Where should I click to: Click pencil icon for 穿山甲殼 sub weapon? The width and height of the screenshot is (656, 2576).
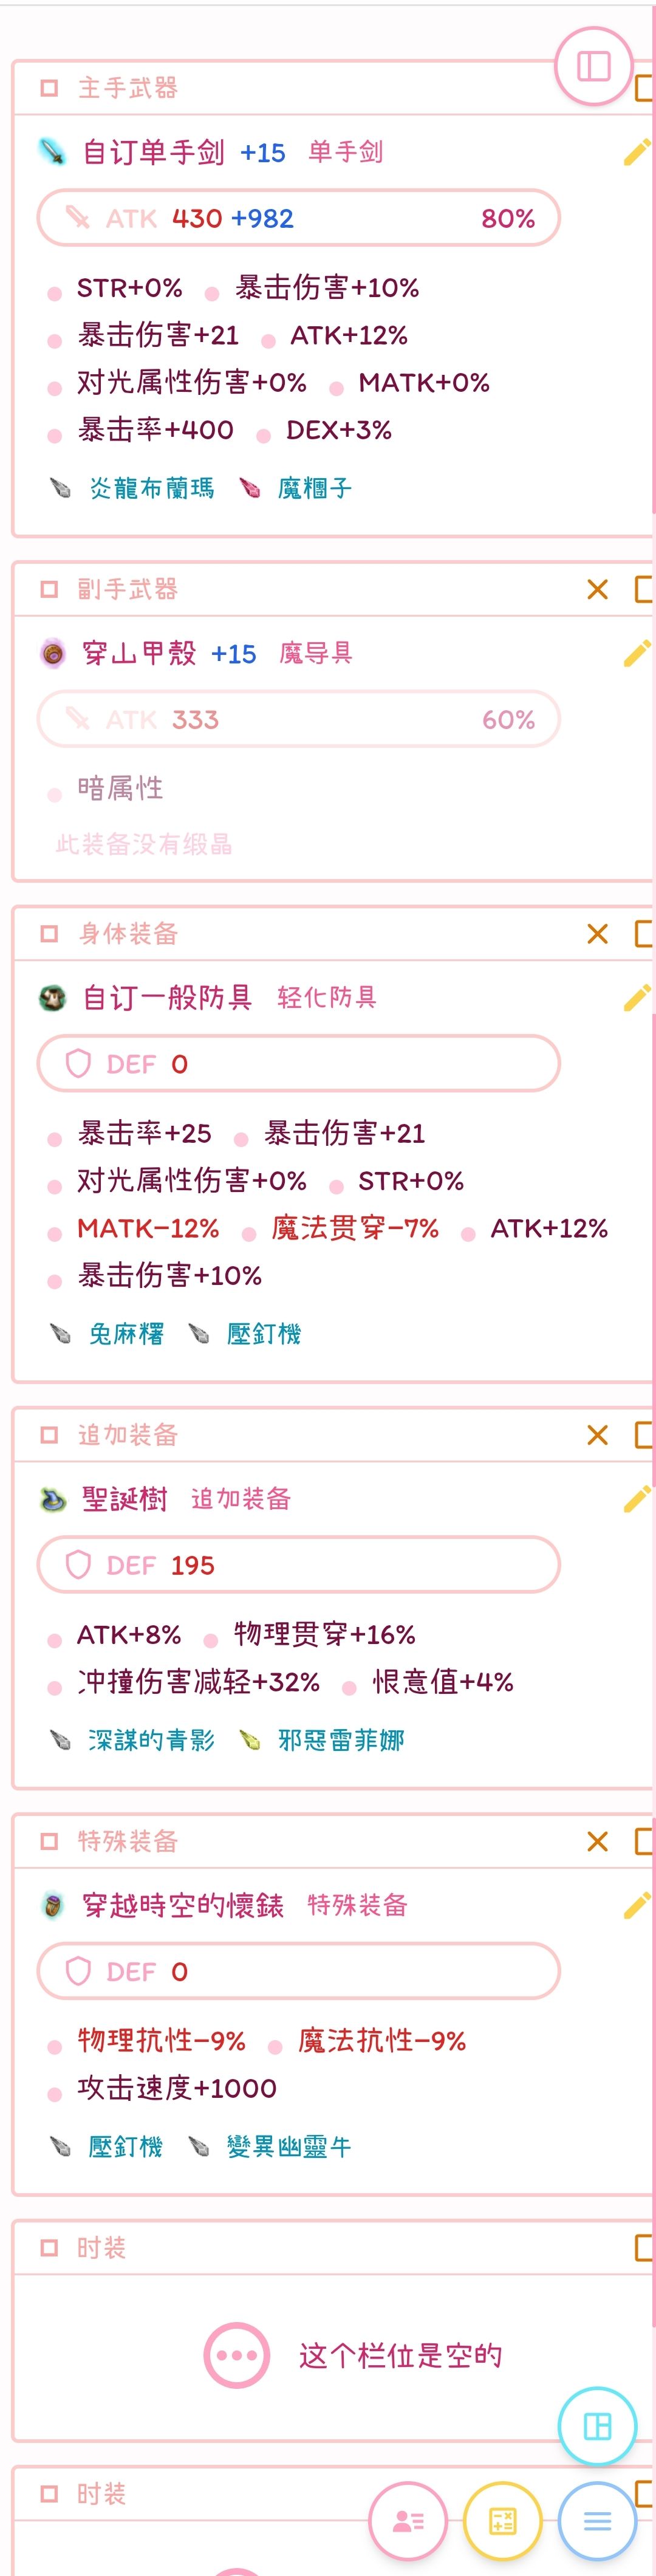[x=636, y=653]
